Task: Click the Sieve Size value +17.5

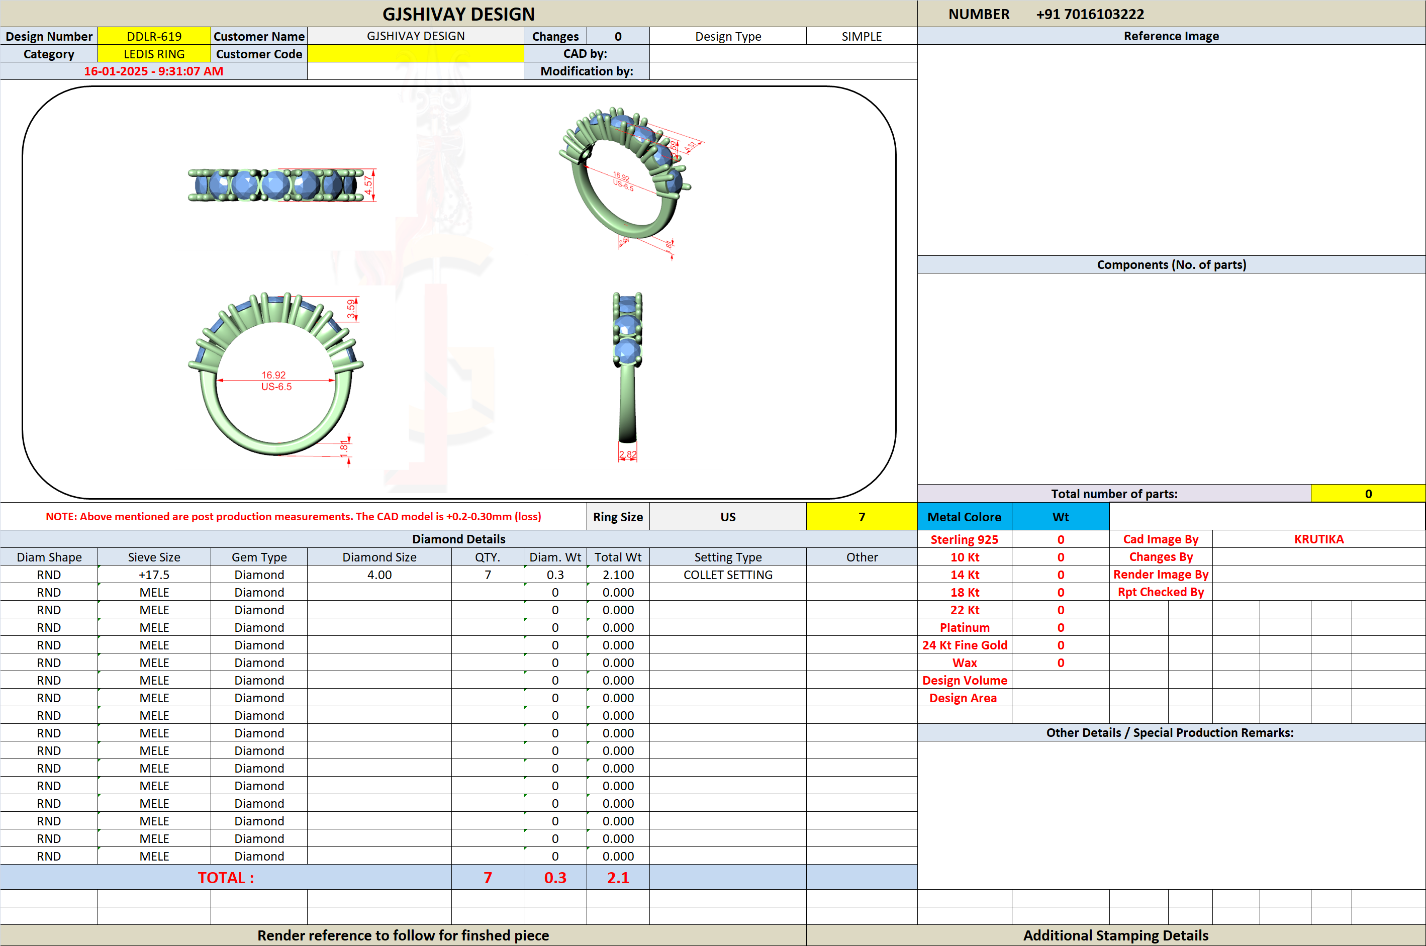Action: [154, 575]
